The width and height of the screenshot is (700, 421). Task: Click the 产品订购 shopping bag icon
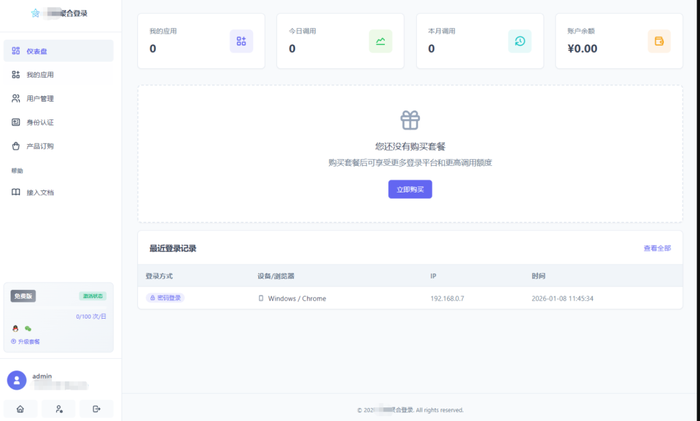tap(15, 145)
